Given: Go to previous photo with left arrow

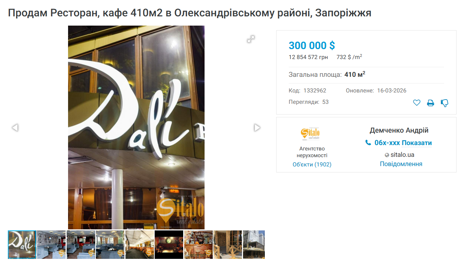Looking at the screenshot, I should coord(15,127).
